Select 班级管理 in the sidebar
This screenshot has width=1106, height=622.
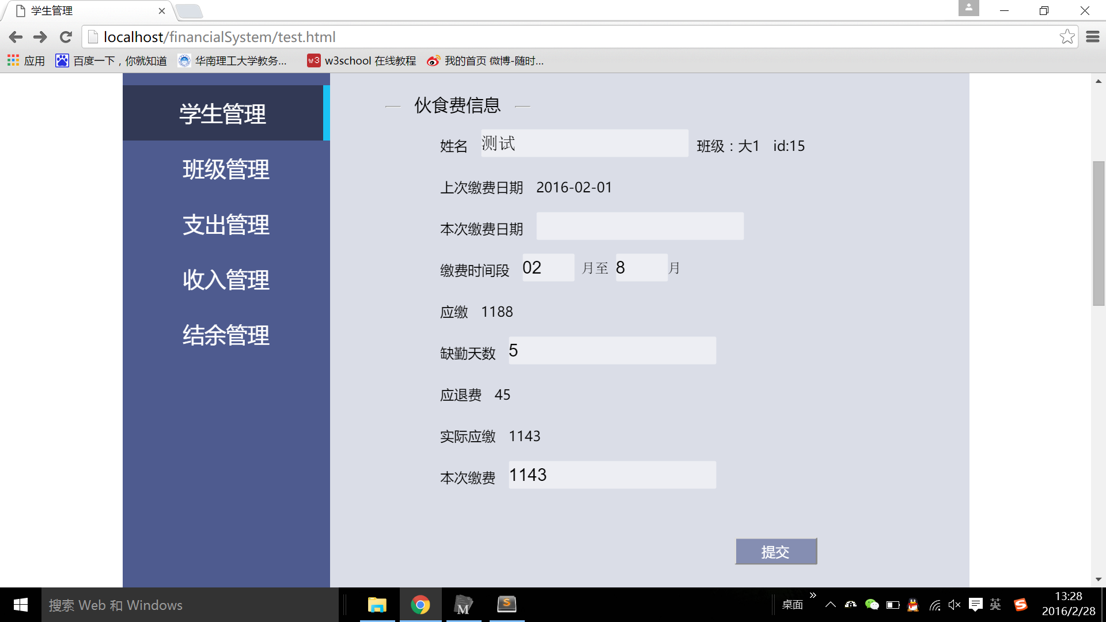226,169
